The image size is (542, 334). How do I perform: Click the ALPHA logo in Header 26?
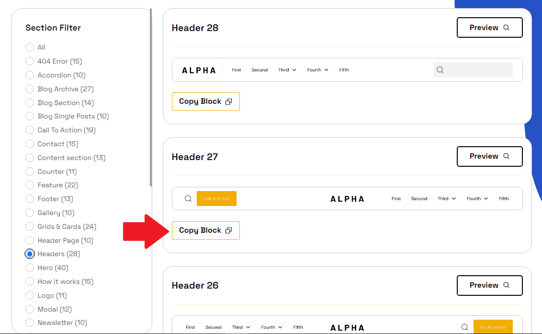(x=348, y=328)
